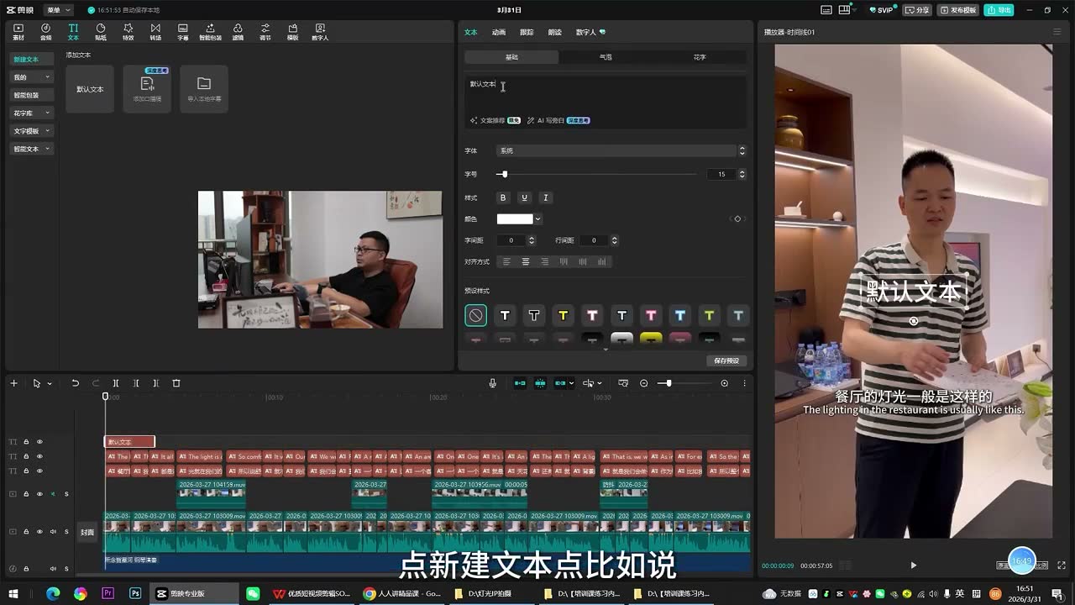Open the 菜单 menu dropdown
Screen dimensions: 1075x605
[x=57, y=10]
